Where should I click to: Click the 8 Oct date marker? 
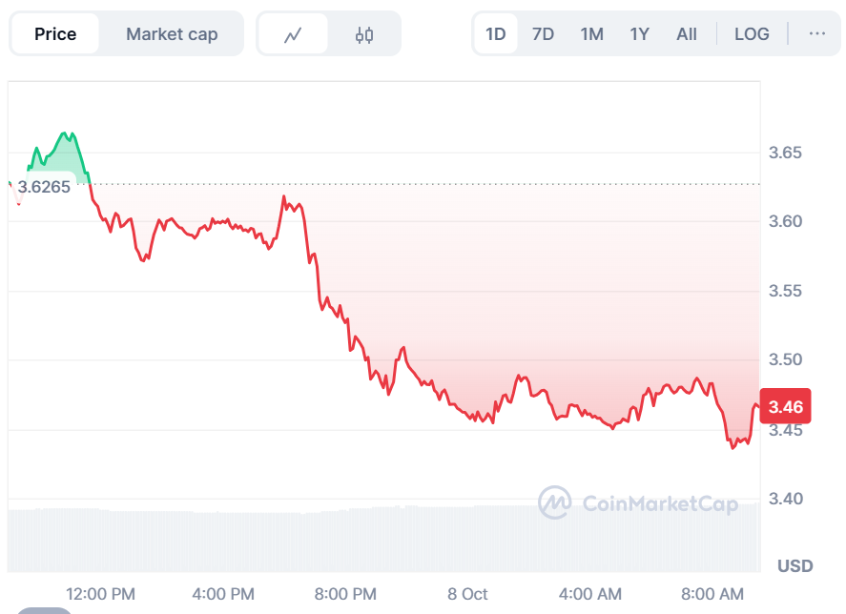click(467, 594)
